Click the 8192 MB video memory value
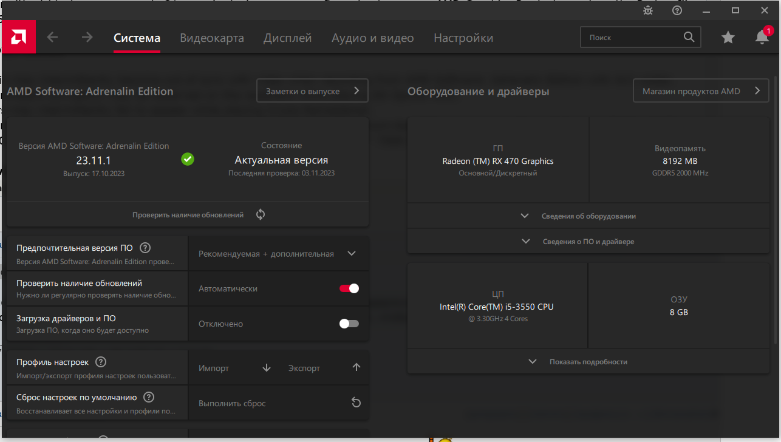 (x=680, y=161)
